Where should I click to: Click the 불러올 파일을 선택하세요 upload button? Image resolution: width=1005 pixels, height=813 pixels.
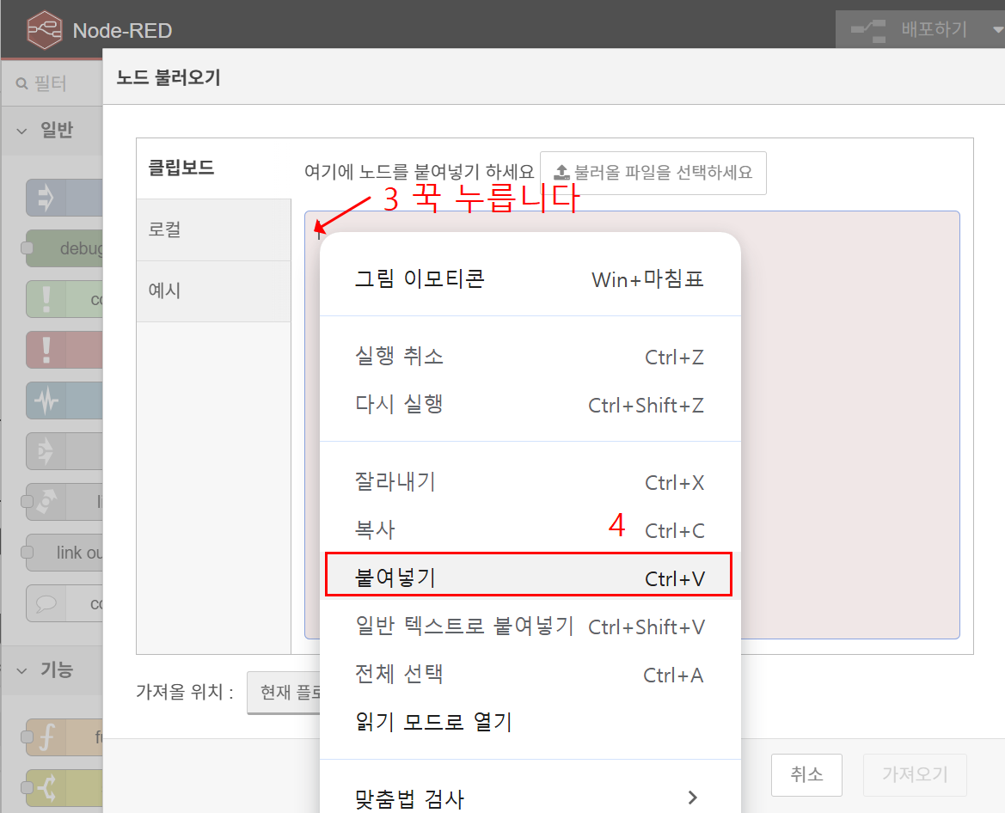[x=653, y=173]
